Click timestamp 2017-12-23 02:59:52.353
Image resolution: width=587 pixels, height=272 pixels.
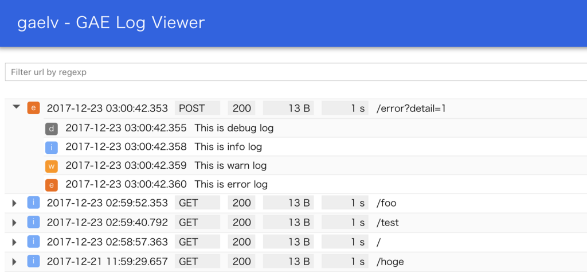click(x=107, y=204)
